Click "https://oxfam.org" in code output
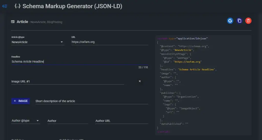This screenshot has width=262, height=140. tap(188, 62)
